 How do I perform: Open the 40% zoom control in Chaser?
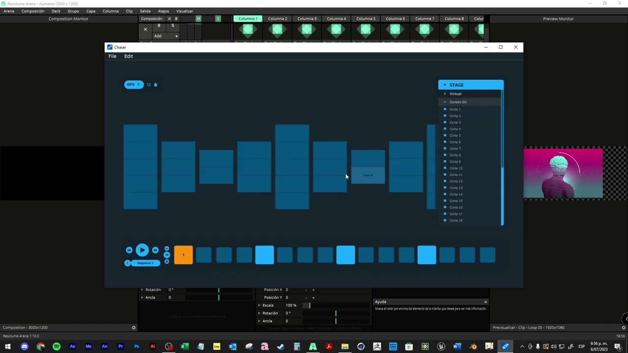coord(133,84)
